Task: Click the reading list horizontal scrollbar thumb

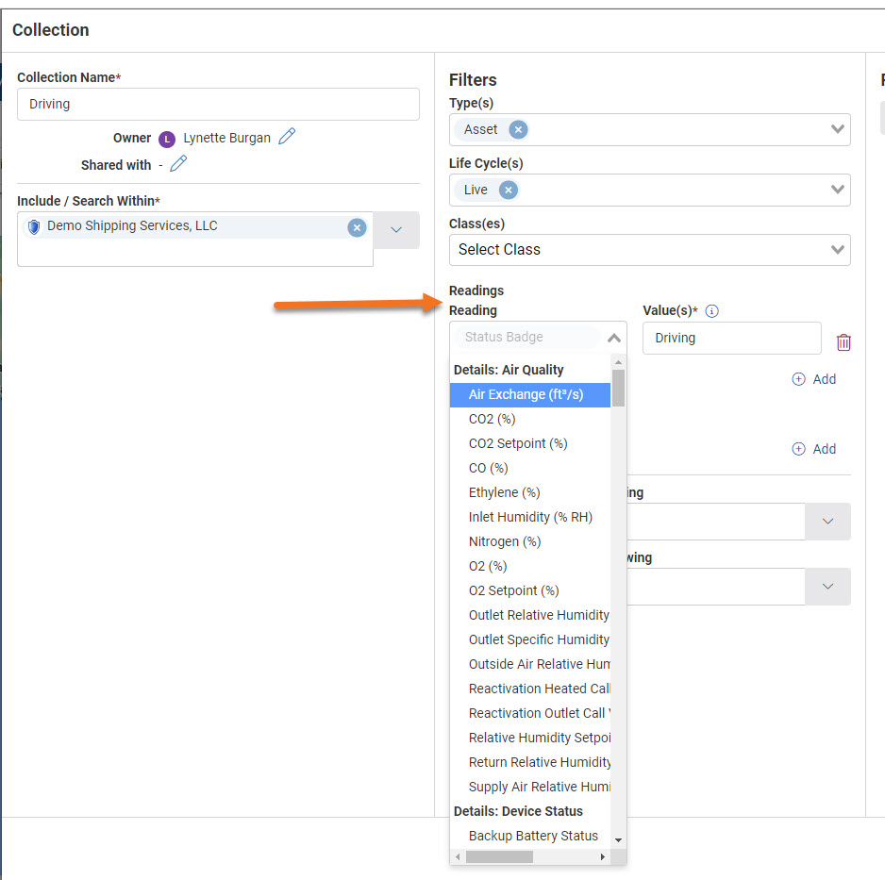Action: point(499,856)
